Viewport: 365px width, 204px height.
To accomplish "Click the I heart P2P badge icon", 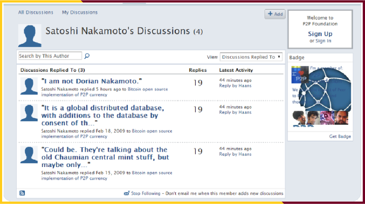I will [300, 75].
